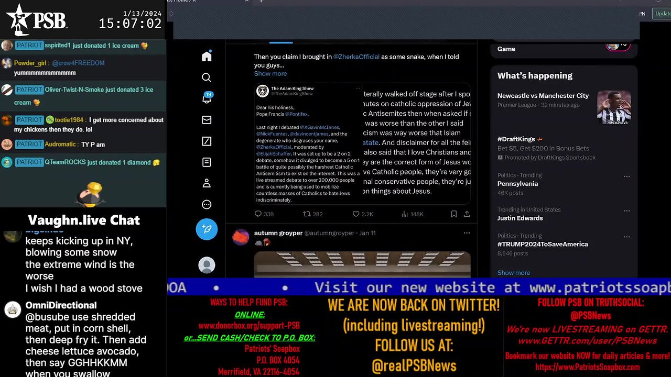Open @ElijahSchaffer mention in quoted tweet
Viewport: 671px width, 377px height.
[x=273, y=153]
